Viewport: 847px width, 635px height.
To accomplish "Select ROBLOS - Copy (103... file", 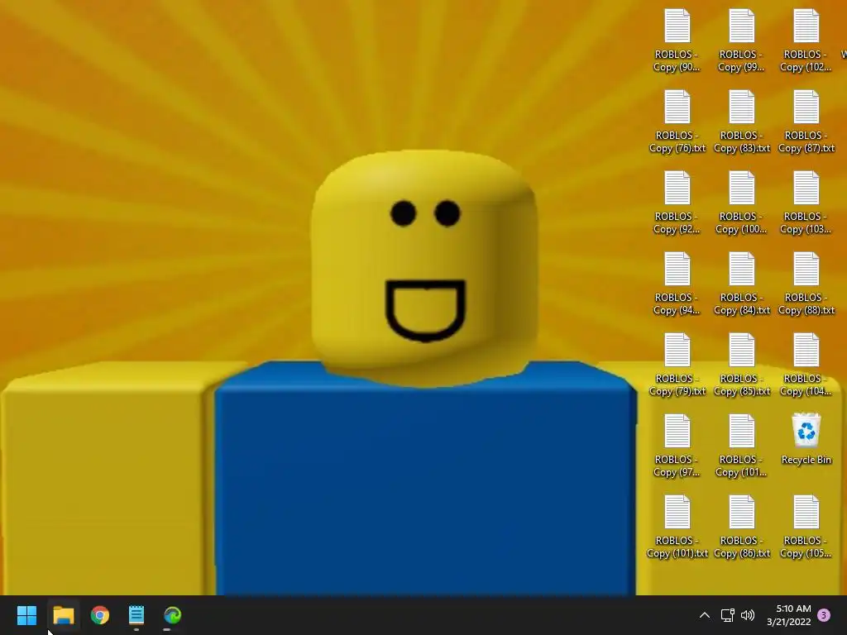I will (806, 203).
